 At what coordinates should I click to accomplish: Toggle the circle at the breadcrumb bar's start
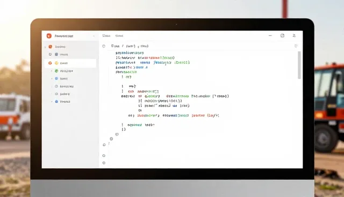(104, 46)
